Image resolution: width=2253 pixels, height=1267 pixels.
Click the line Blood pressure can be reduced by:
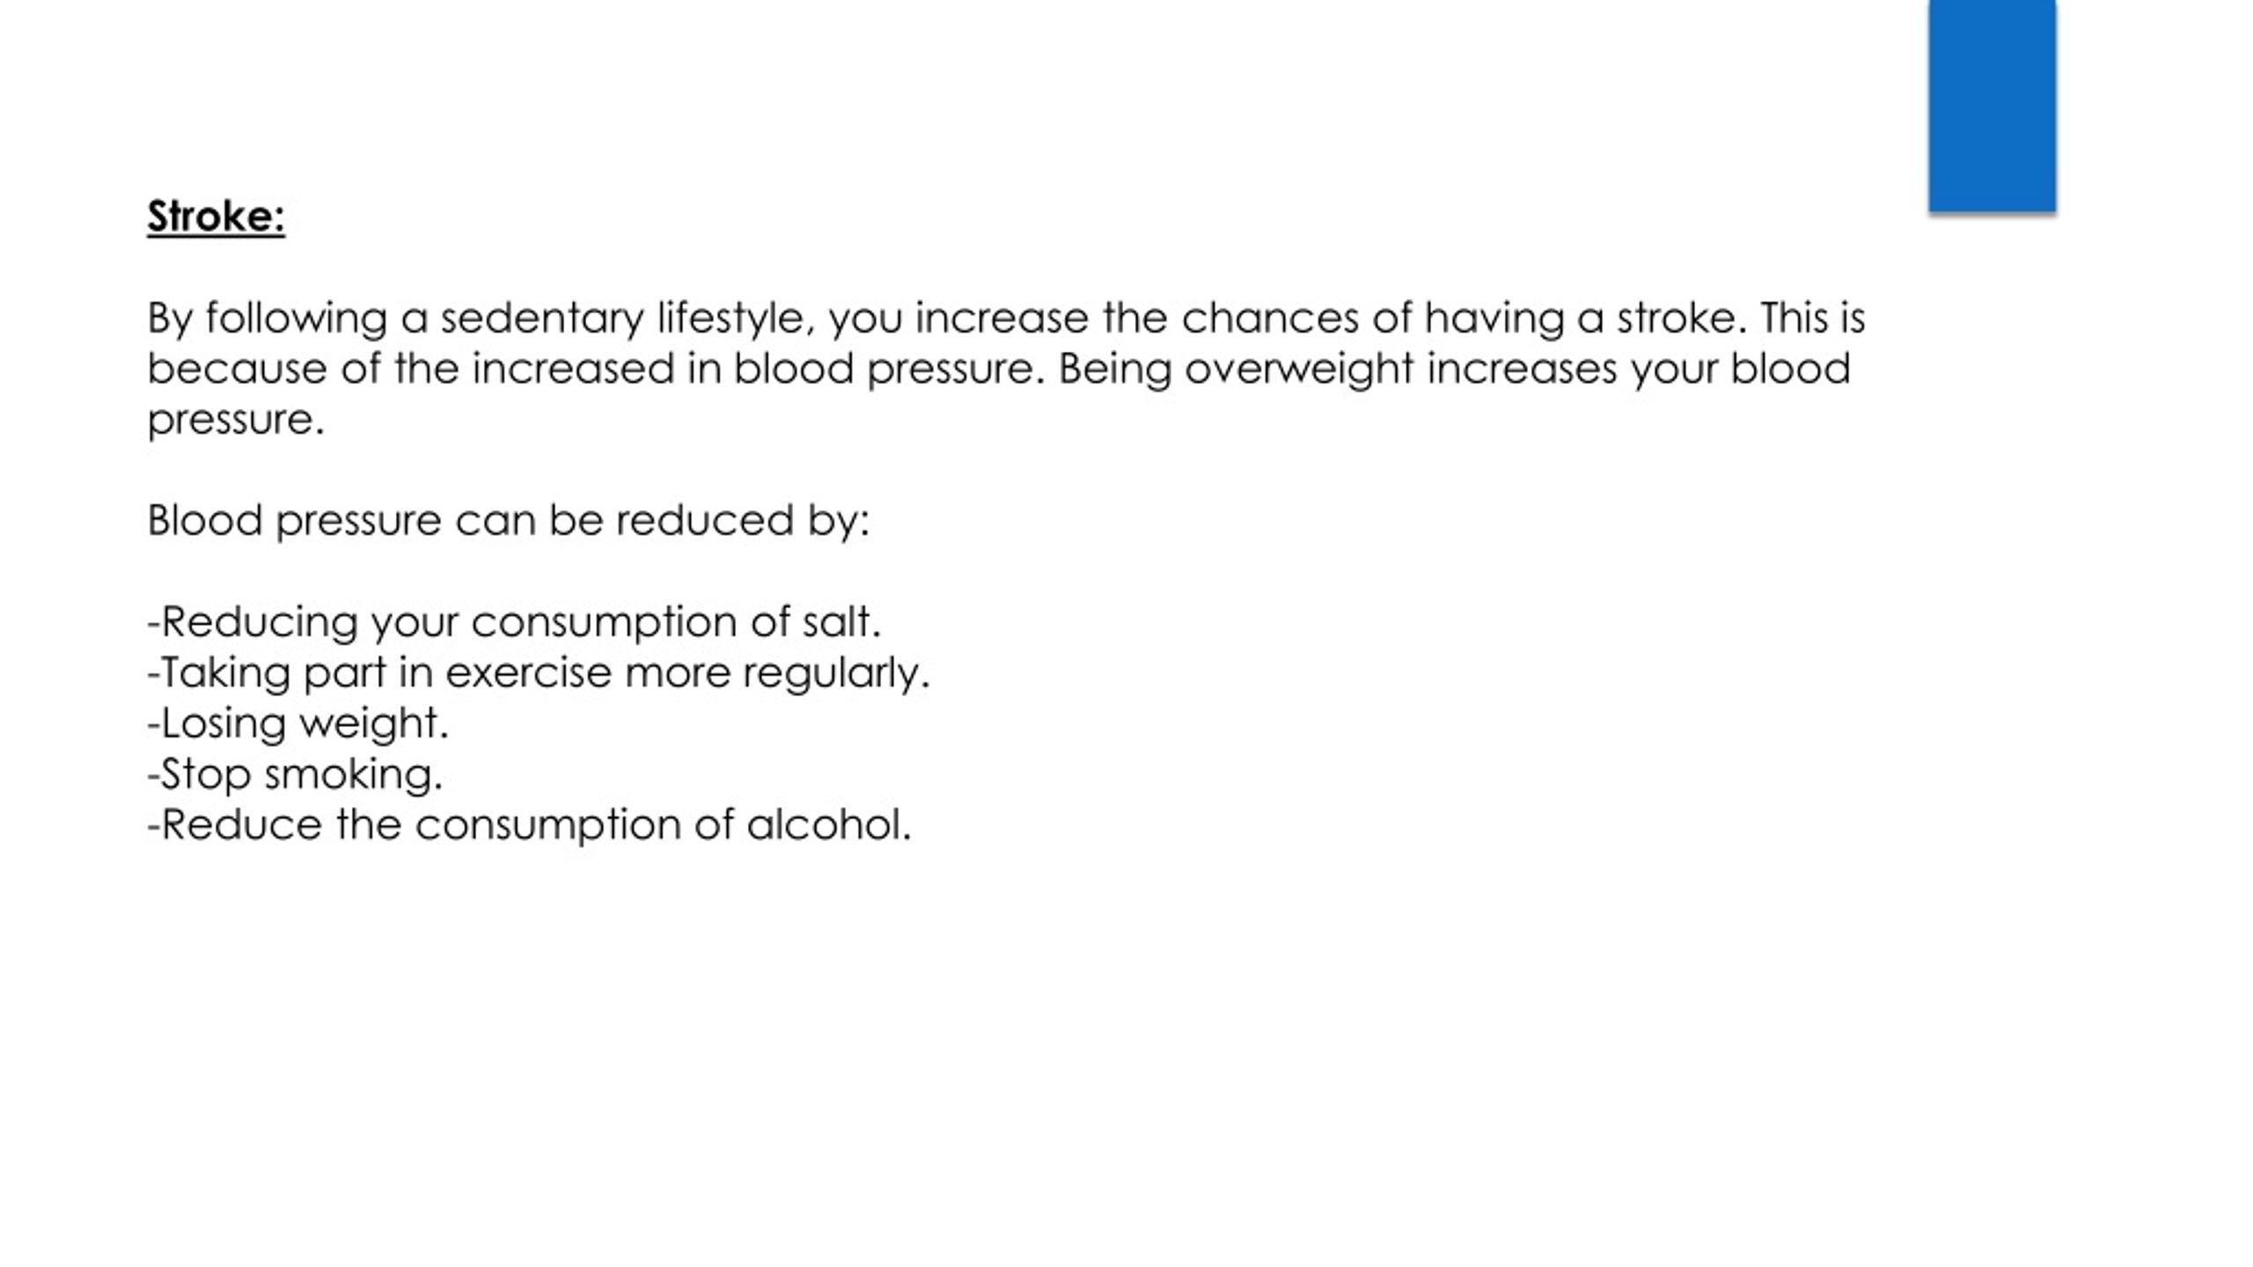coord(508,521)
